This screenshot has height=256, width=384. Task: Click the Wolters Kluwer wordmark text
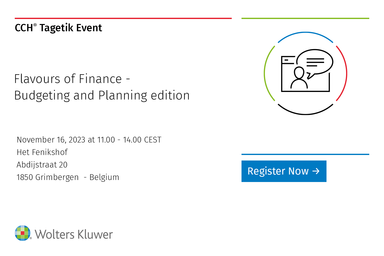(74, 234)
